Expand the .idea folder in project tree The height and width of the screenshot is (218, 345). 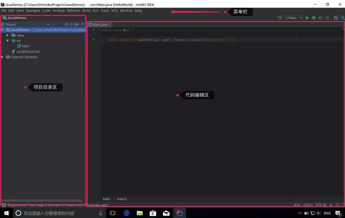(x=8, y=35)
